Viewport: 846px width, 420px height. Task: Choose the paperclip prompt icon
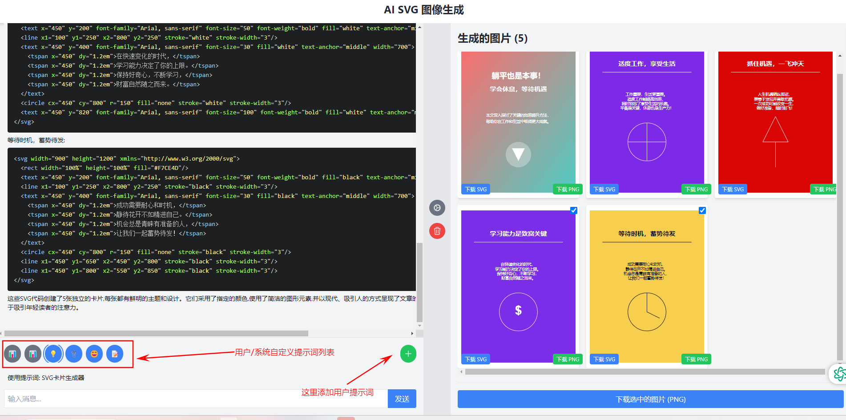click(x=74, y=354)
